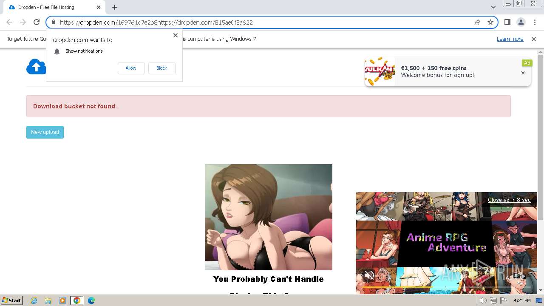Close the Dropden tab
Image resolution: width=544 pixels, height=306 pixels.
(x=99, y=7)
